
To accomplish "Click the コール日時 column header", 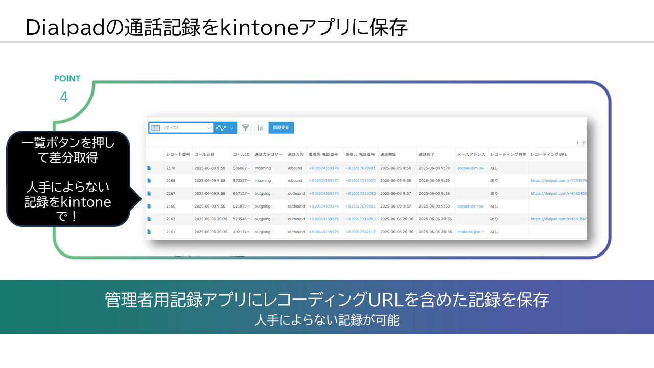I will 204,154.
